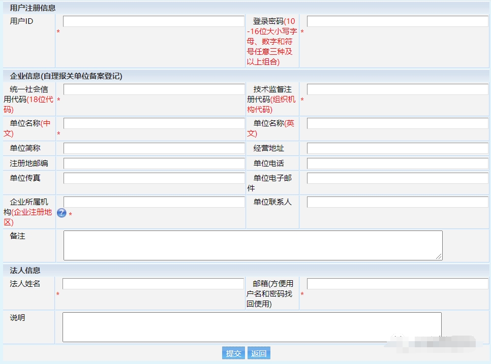Image resolution: width=491 pixels, height=364 pixels.
Task: Select the 统一社会信用代码 text box
Action: point(154,89)
